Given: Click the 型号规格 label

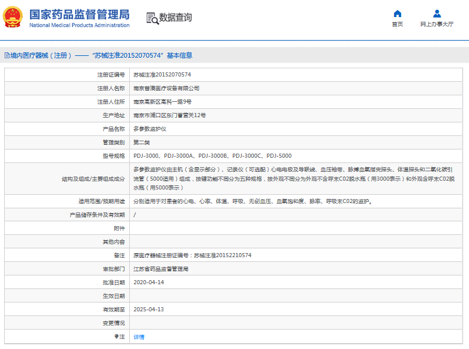Looking at the screenshot, I should [x=114, y=156].
